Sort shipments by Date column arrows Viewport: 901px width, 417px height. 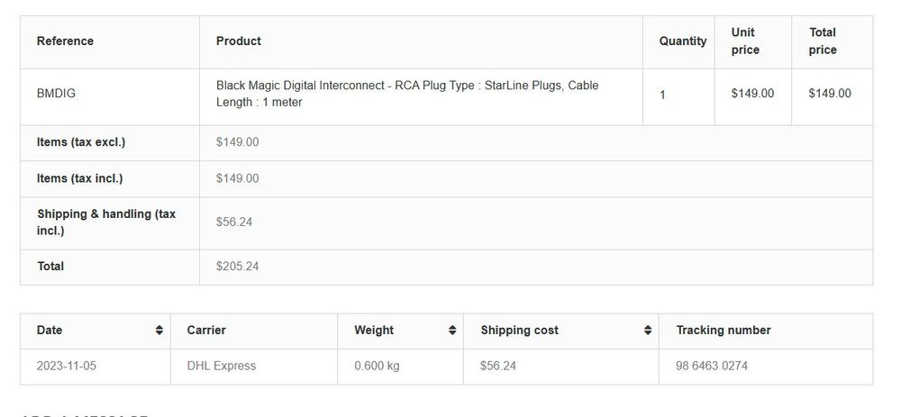pyautogui.click(x=159, y=331)
